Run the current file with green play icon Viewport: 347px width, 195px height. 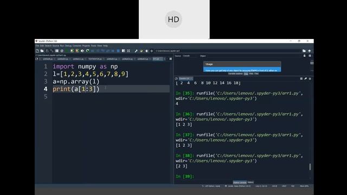[x=67, y=51]
